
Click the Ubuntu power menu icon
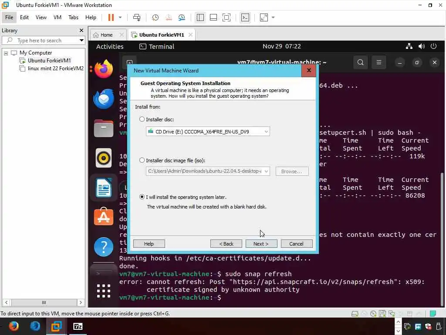[x=433, y=46]
